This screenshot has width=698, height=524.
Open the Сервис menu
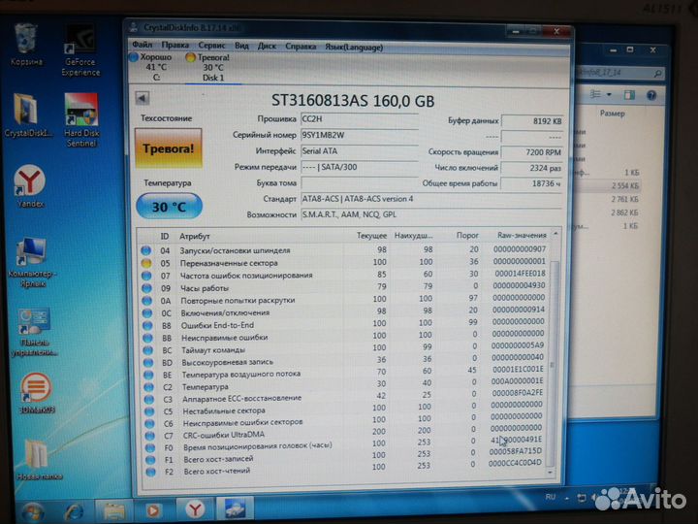pos(211,46)
